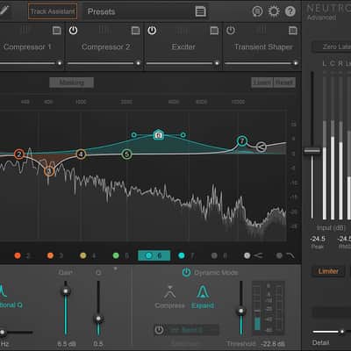Image resolution: width=351 pixels, height=351 pixels.
Task: Select band 6 in band selector row
Action: [x=154, y=255]
